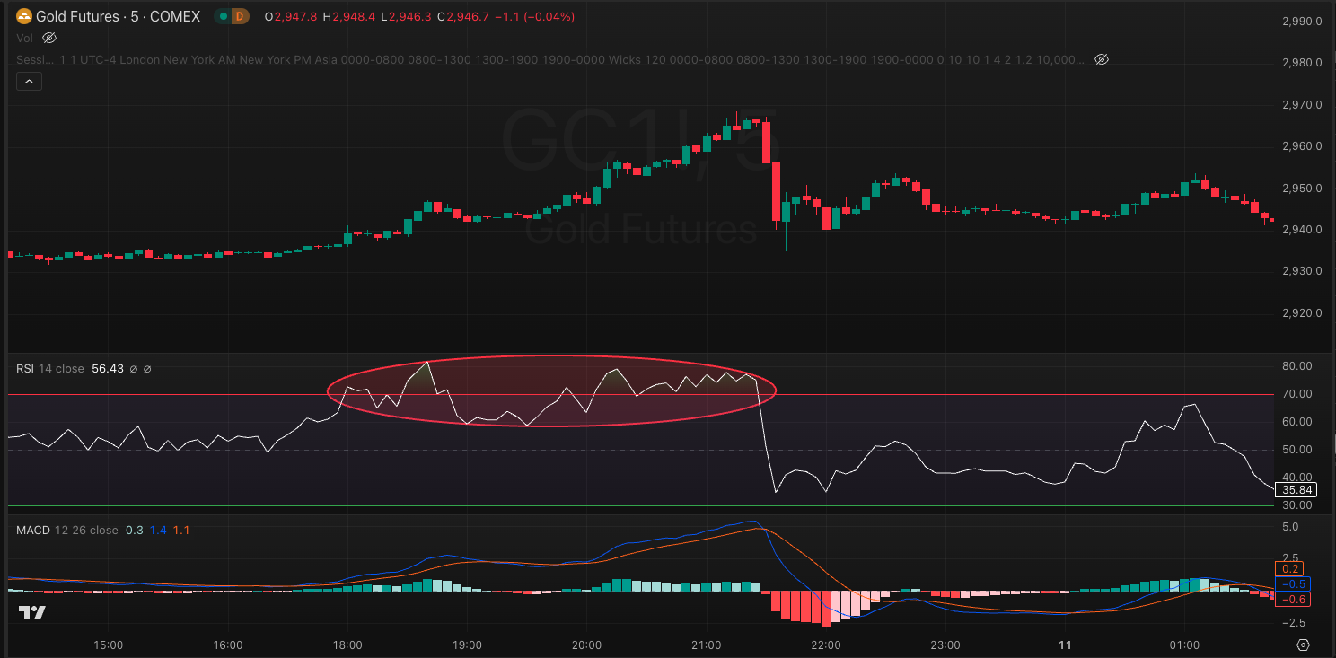This screenshot has height=658, width=1336.
Task: Click the open price O2,947.8
Action: point(291,16)
